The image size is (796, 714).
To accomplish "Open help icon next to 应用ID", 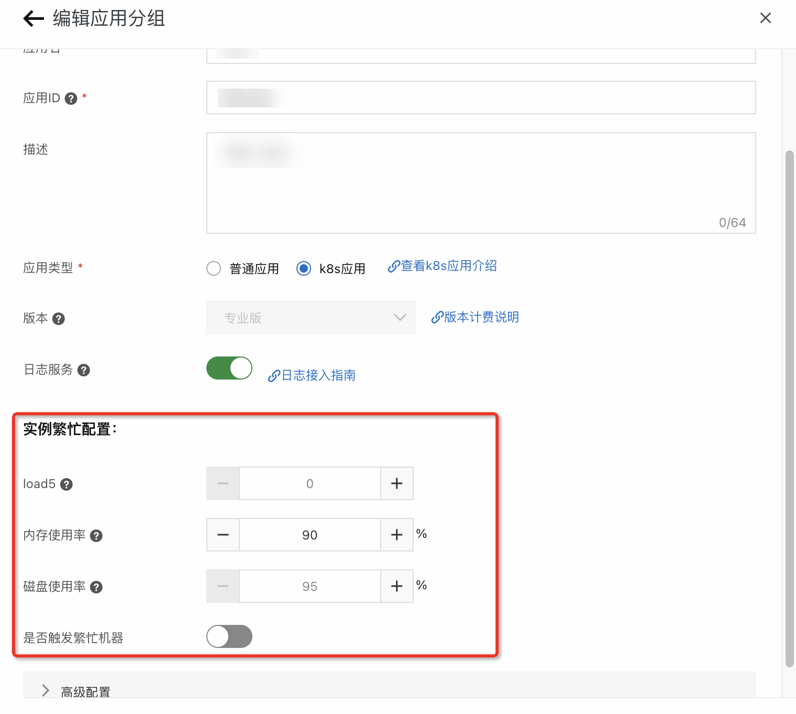I will coord(71,99).
